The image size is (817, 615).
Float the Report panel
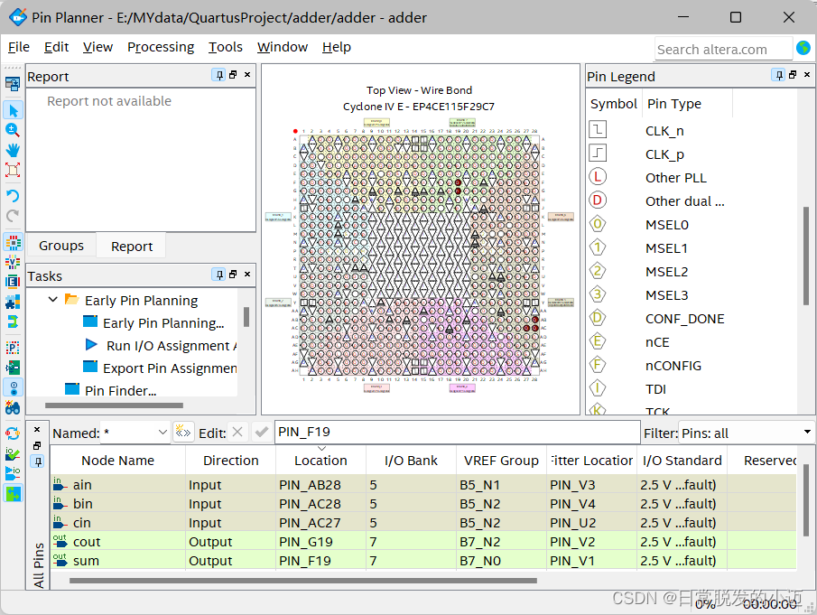tap(233, 75)
